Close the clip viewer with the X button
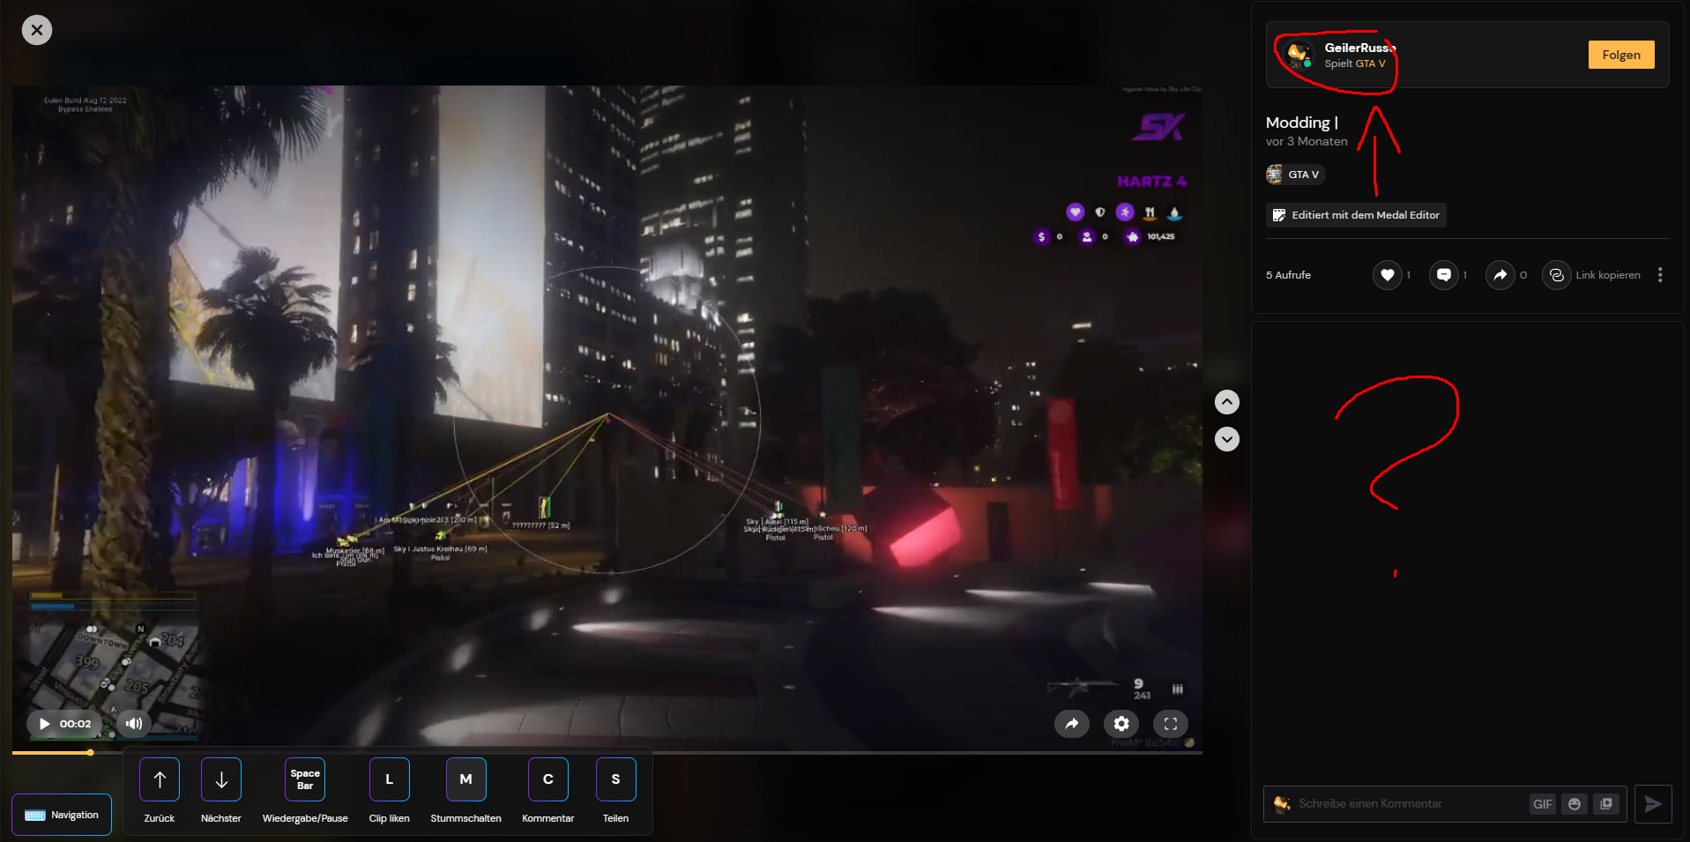 pos(37,30)
